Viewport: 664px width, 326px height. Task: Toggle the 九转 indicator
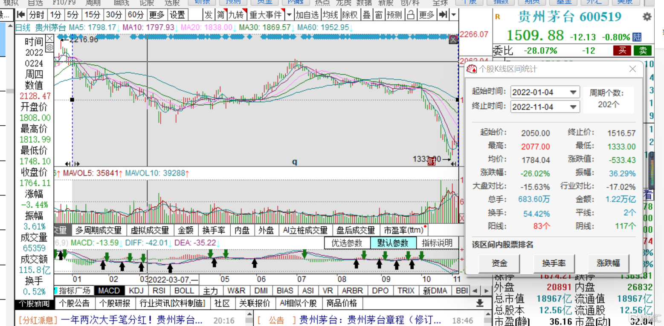[237, 15]
